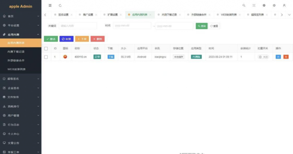Expand the 消耗排行 sidebar menu
Image resolution: width=293 pixels, height=154 pixels.
[x=38, y=106]
